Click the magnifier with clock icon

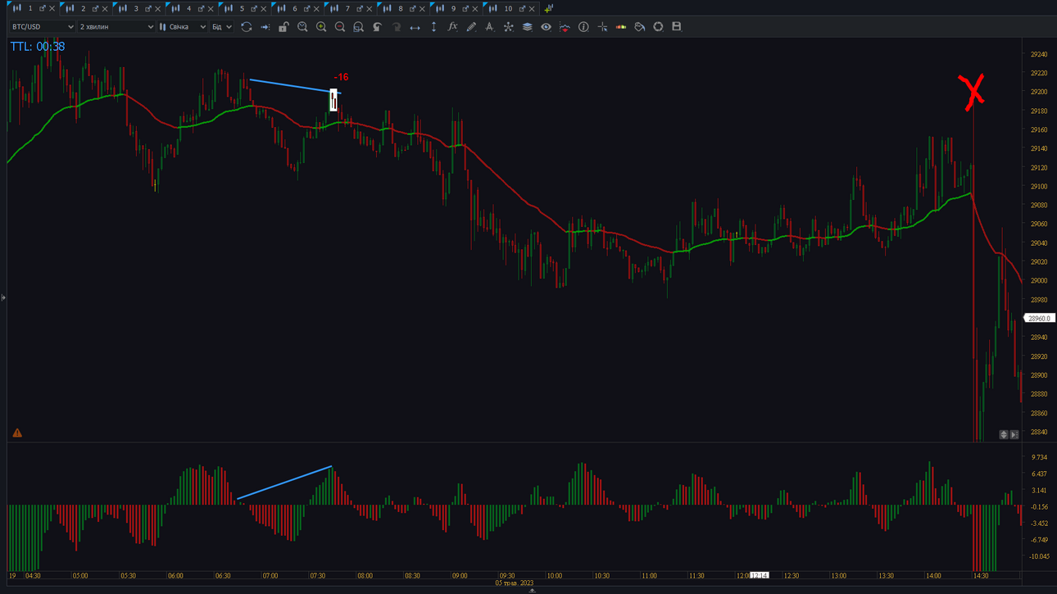click(x=302, y=27)
